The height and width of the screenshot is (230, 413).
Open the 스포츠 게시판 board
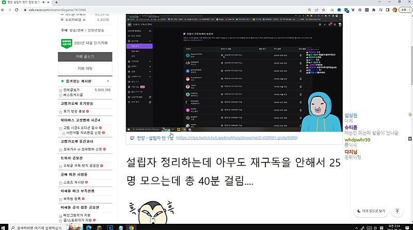click(73, 183)
